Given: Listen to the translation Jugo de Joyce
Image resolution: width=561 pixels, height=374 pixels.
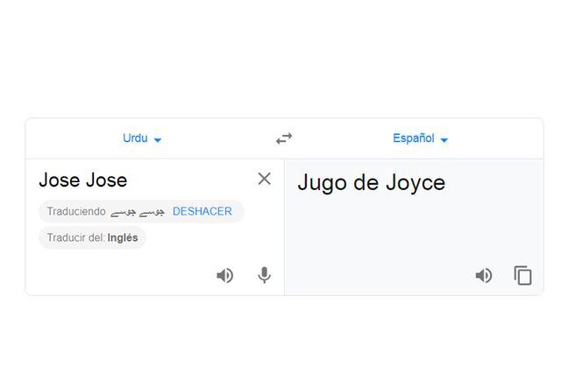Looking at the screenshot, I should pyautogui.click(x=483, y=275).
